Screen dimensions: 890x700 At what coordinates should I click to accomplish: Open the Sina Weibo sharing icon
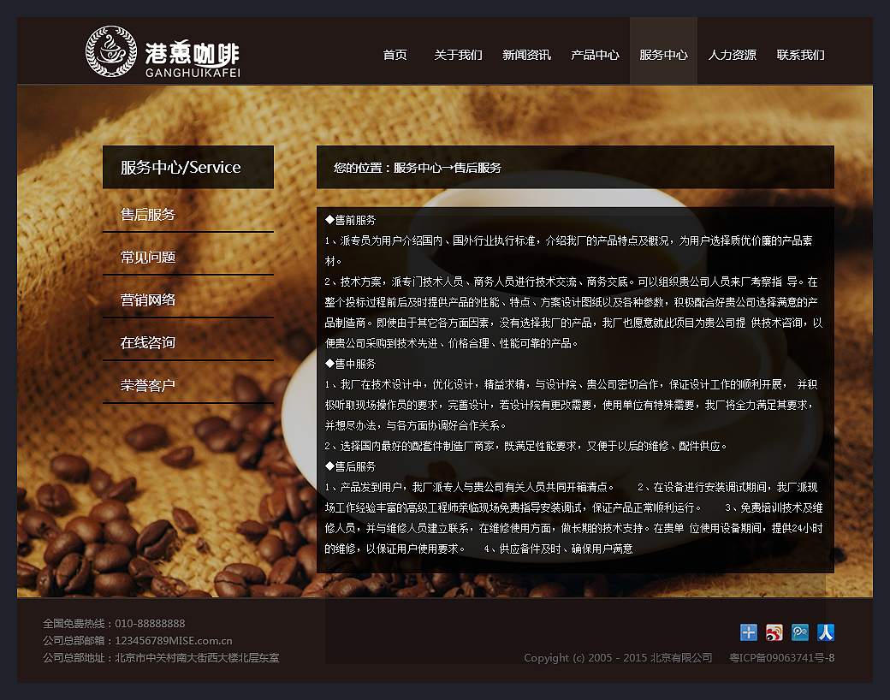point(774,633)
